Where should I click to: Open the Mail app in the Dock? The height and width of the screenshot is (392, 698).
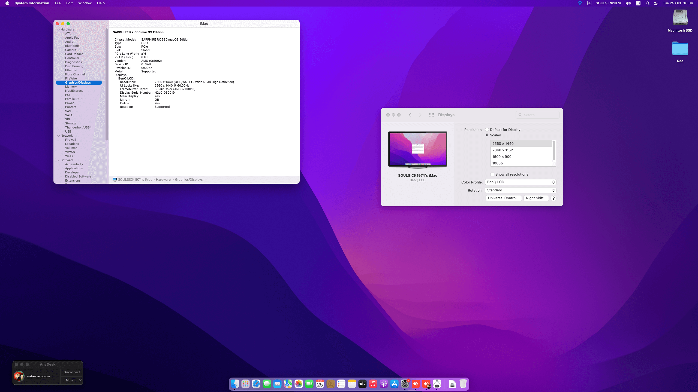(277, 384)
